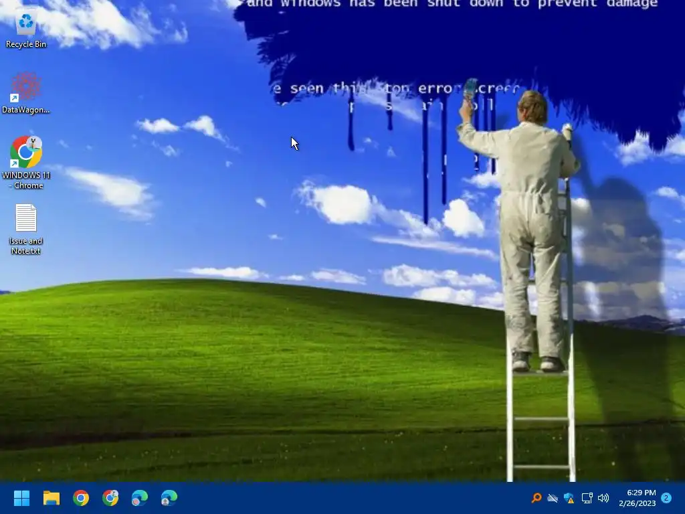
Task: Open the Windows Security warning tray icon
Action: pyautogui.click(x=569, y=498)
